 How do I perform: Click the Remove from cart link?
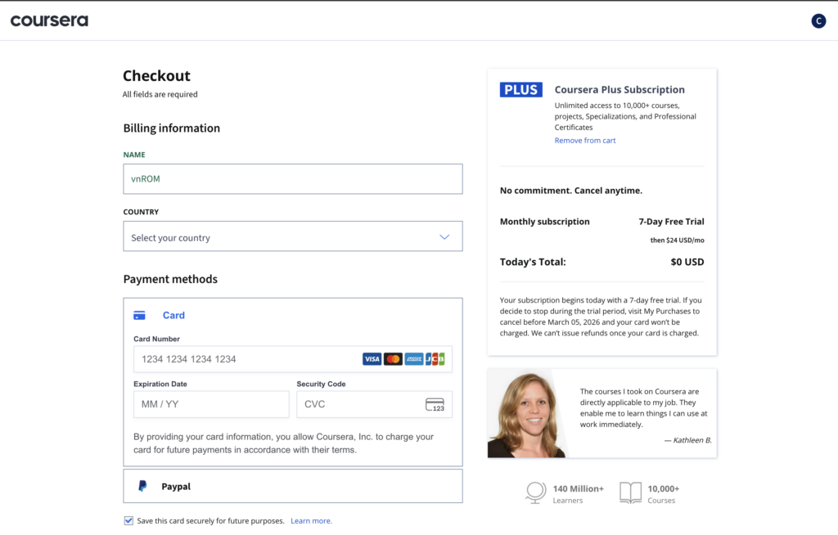click(584, 141)
